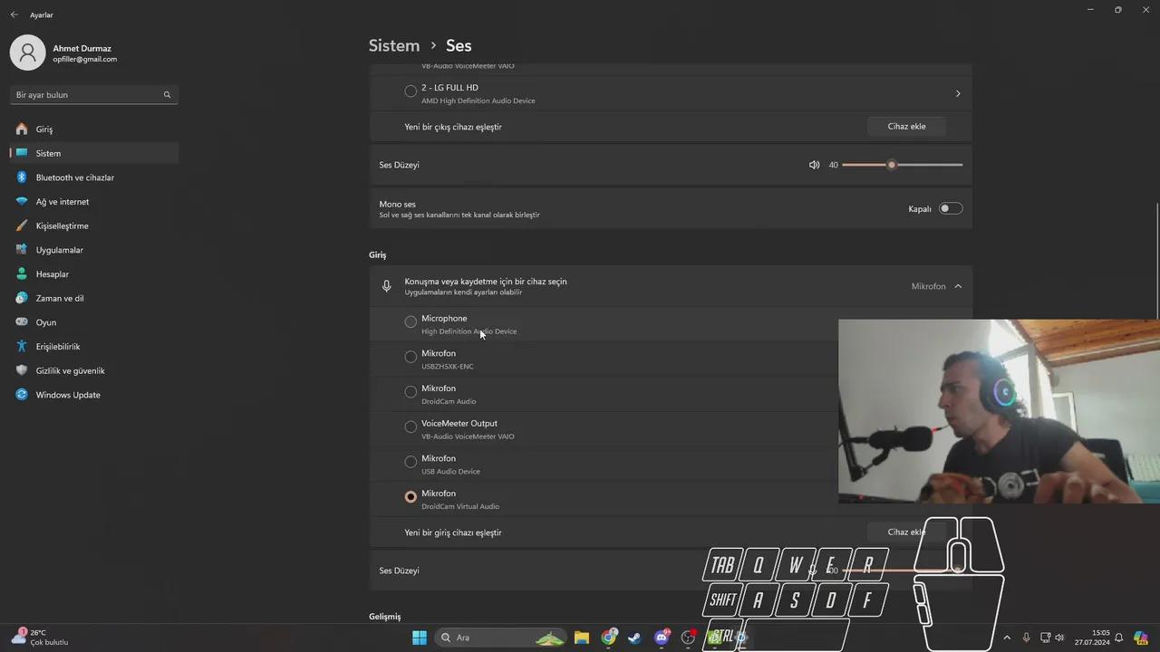Open Bluetooth ve cihazlar settings

point(74,177)
